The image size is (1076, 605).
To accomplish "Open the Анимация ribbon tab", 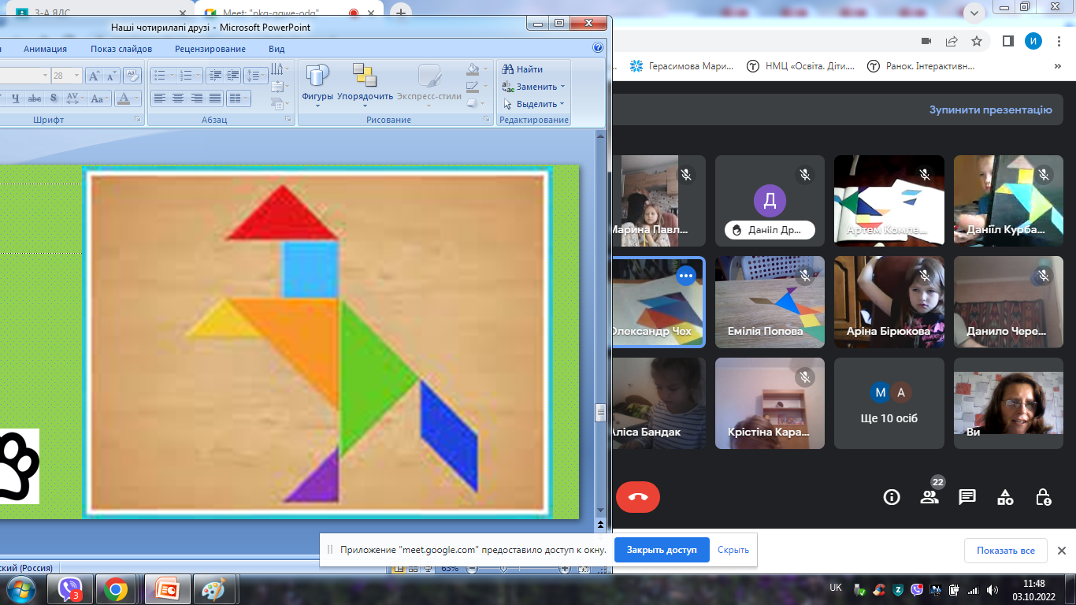I will tap(46, 49).
